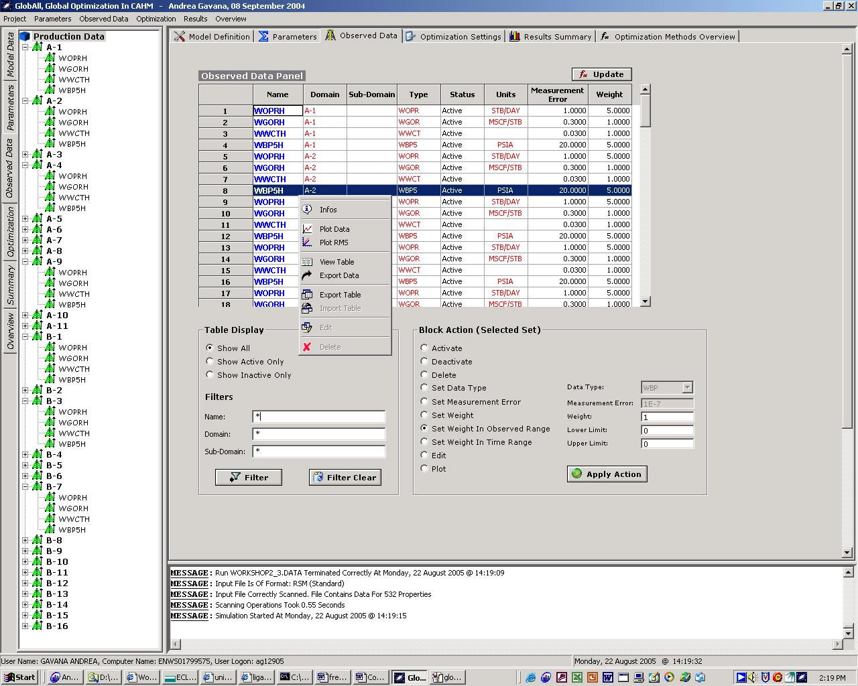This screenshot has width=858, height=686.
Task: Open the Results menu
Action: (195, 19)
